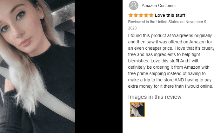Viewport: 214px width, 133px height.
Task: Click the first orange rating star
Action: pos(131,15)
